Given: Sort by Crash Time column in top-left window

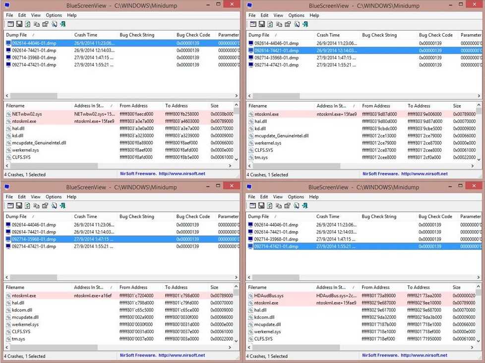Looking at the screenshot, I should click(85, 35).
